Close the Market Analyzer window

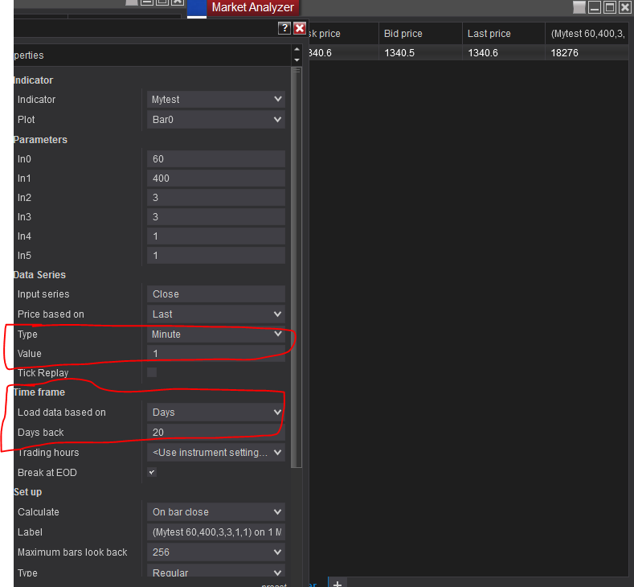(x=625, y=7)
